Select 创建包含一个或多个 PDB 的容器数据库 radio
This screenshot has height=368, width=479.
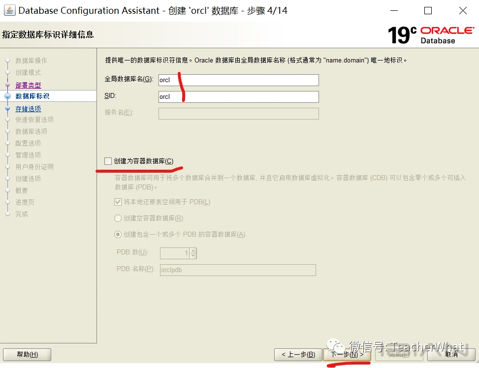pos(118,234)
